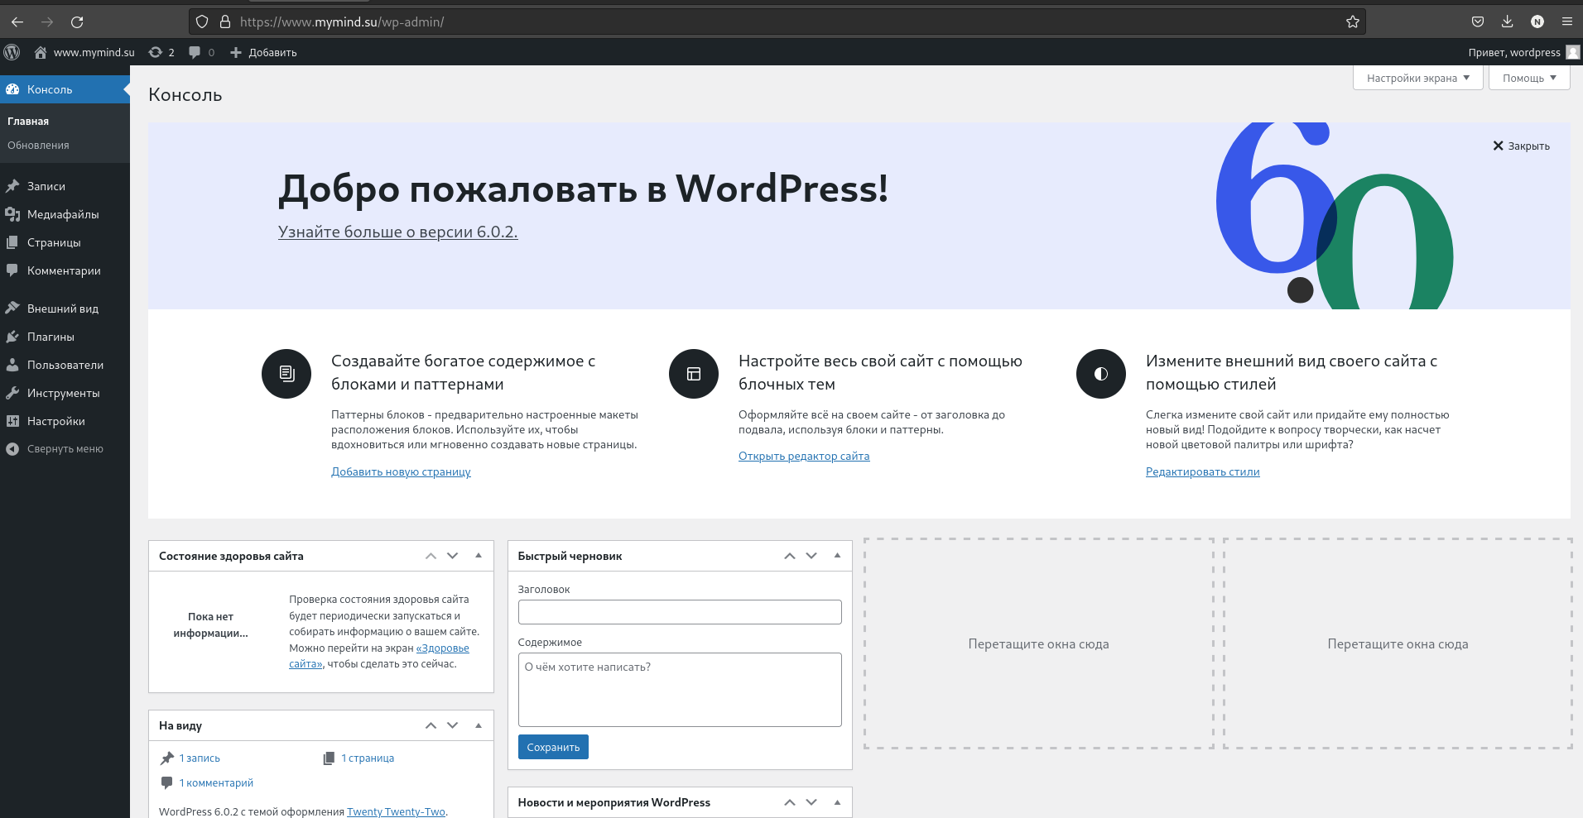Expand Помощь dropdown
The height and width of the screenshot is (818, 1583).
1529,78
